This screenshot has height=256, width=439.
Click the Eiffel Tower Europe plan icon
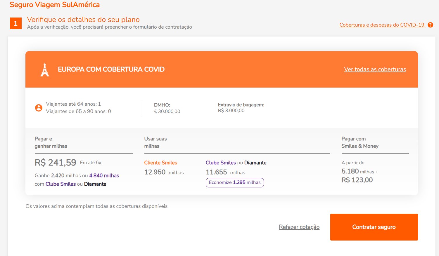click(45, 69)
